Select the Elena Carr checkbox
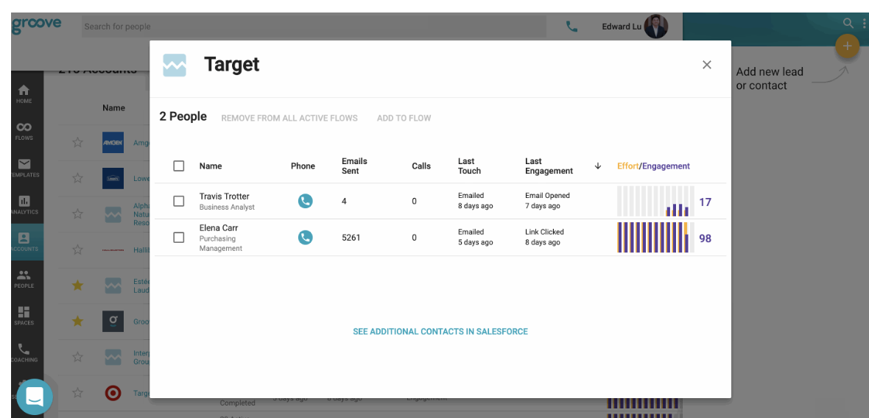This screenshot has height=418, width=869. click(178, 238)
